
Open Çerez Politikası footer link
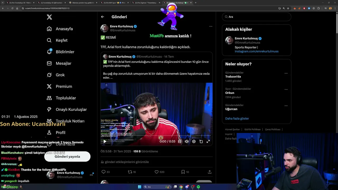pyautogui.click(x=273, y=130)
